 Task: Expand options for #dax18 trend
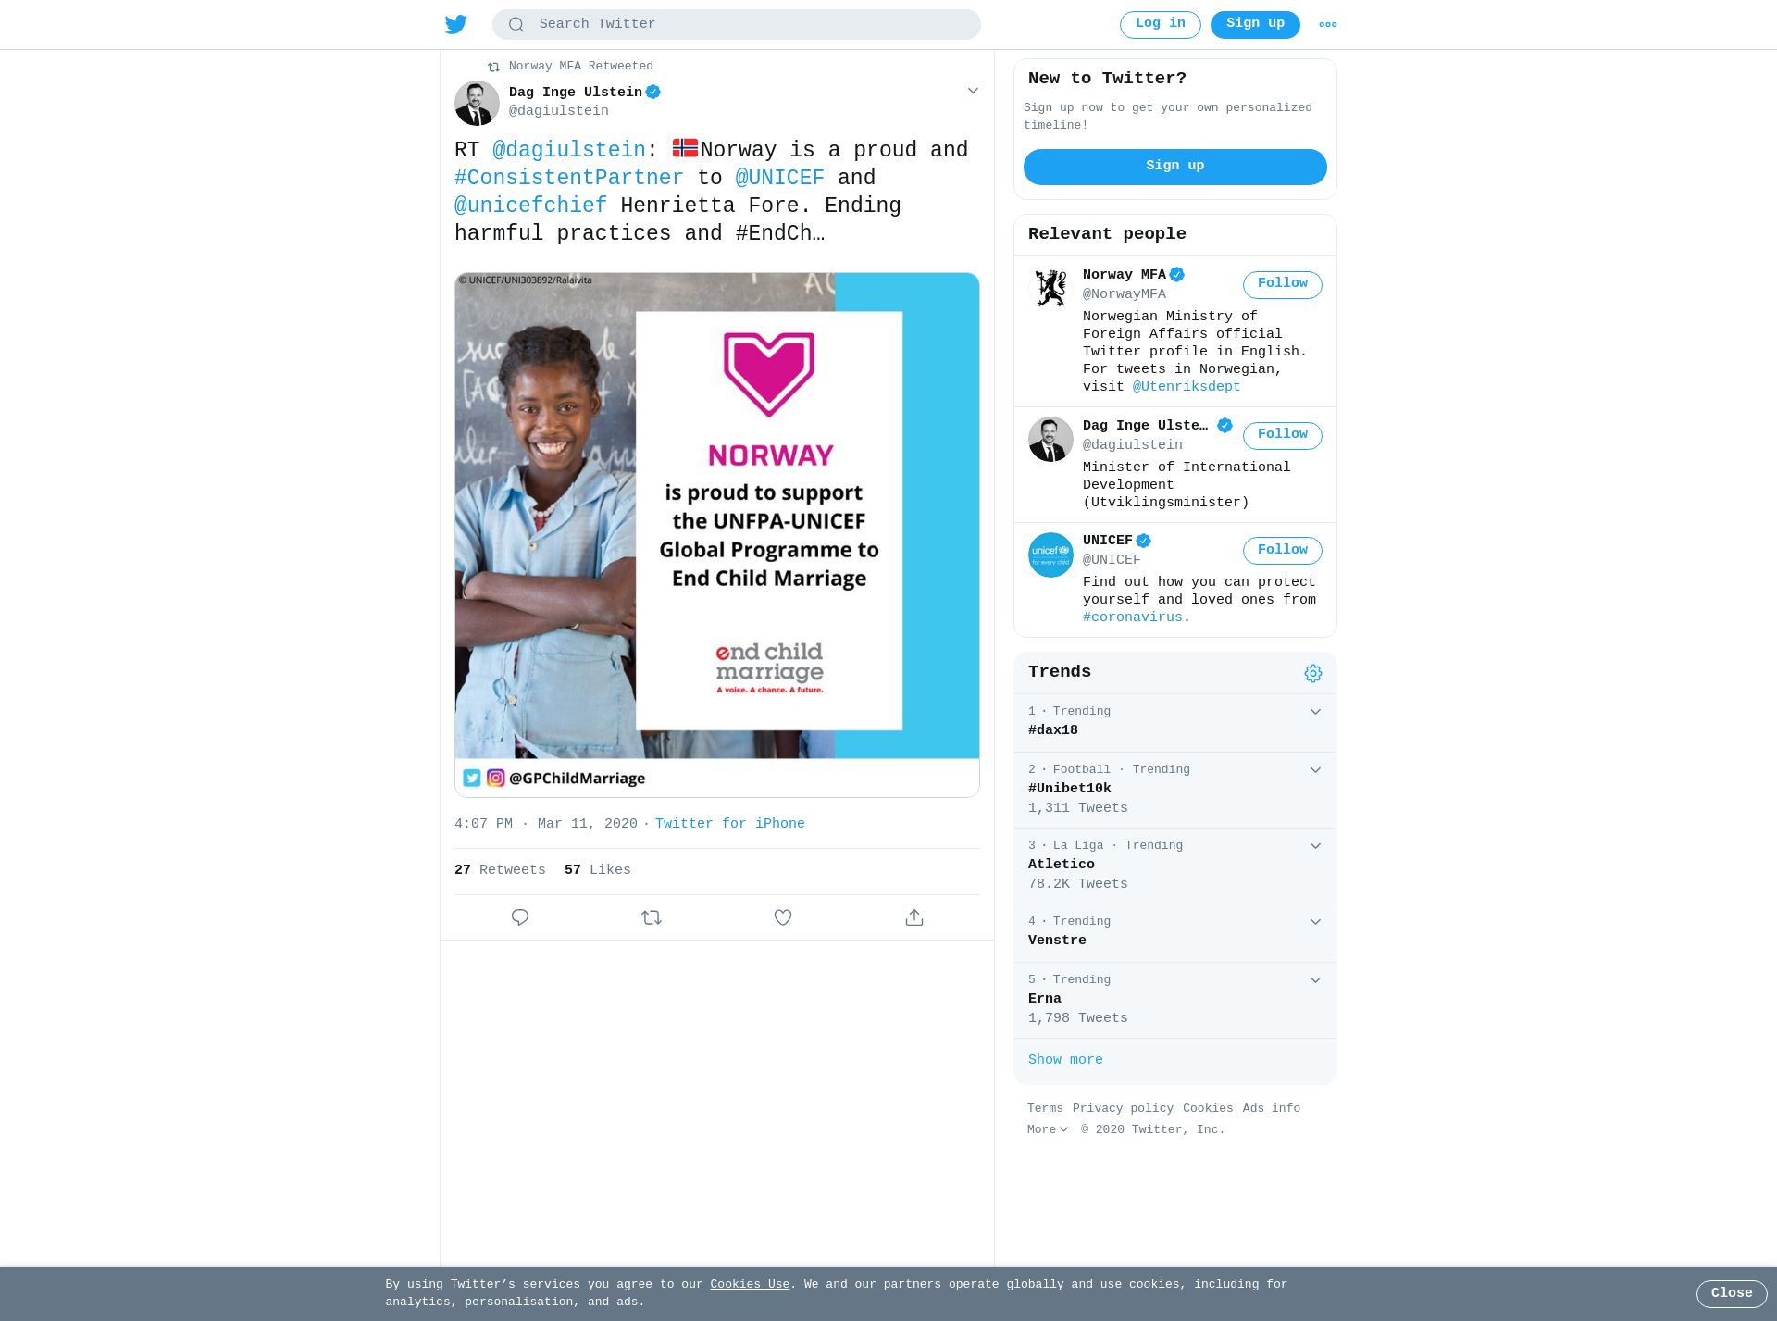(1315, 712)
